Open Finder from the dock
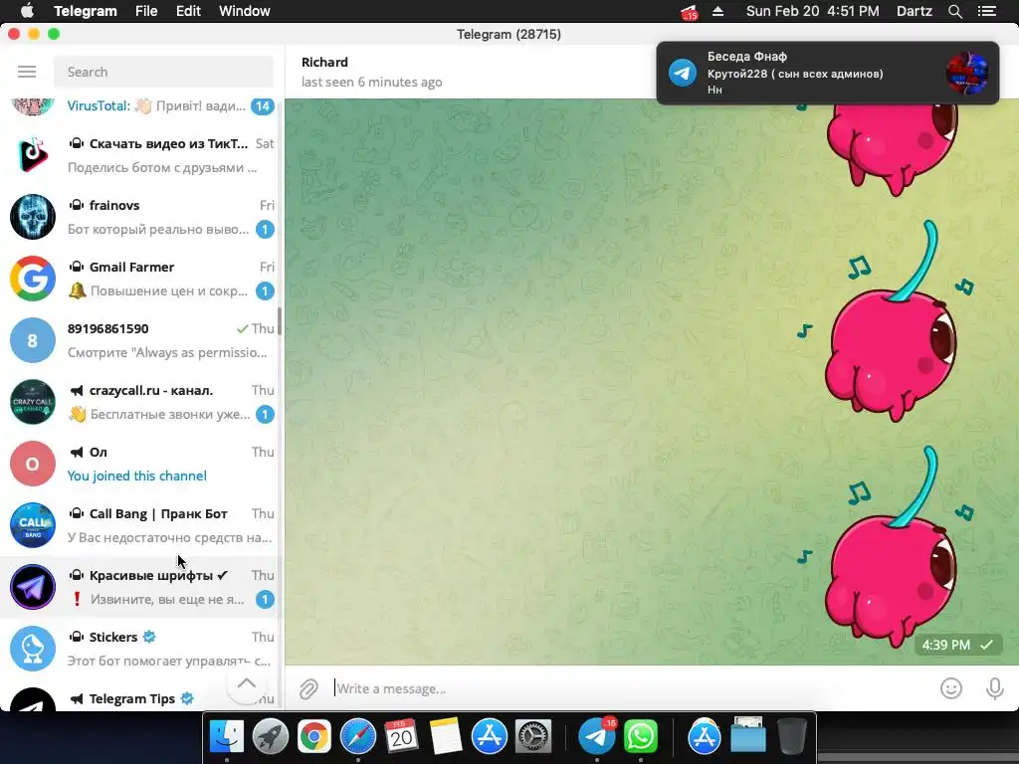Image resolution: width=1019 pixels, height=764 pixels. click(227, 737)
